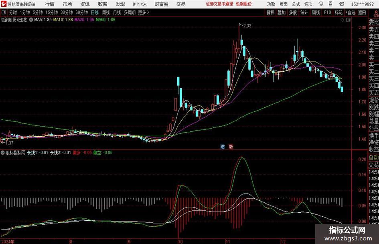Switch to 30分钟 period
Screen dimensions: 379x244
pos(67,12)
